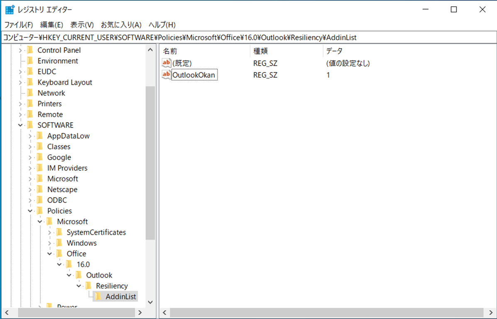Click the tree pane scroll-down arrow
This screenshot has width=497, height=319.
point(150,302)
